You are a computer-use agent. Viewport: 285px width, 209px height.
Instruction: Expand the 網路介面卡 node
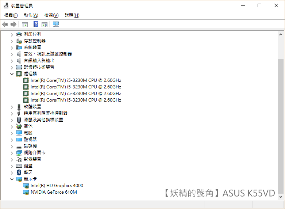coord(12,153)
